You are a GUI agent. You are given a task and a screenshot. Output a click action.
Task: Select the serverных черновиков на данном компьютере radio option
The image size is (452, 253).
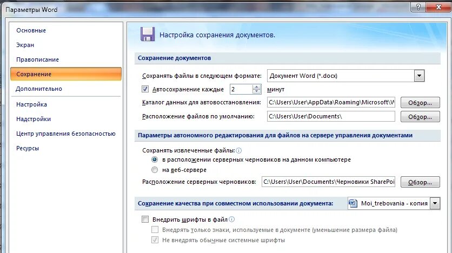click(155, 159)
